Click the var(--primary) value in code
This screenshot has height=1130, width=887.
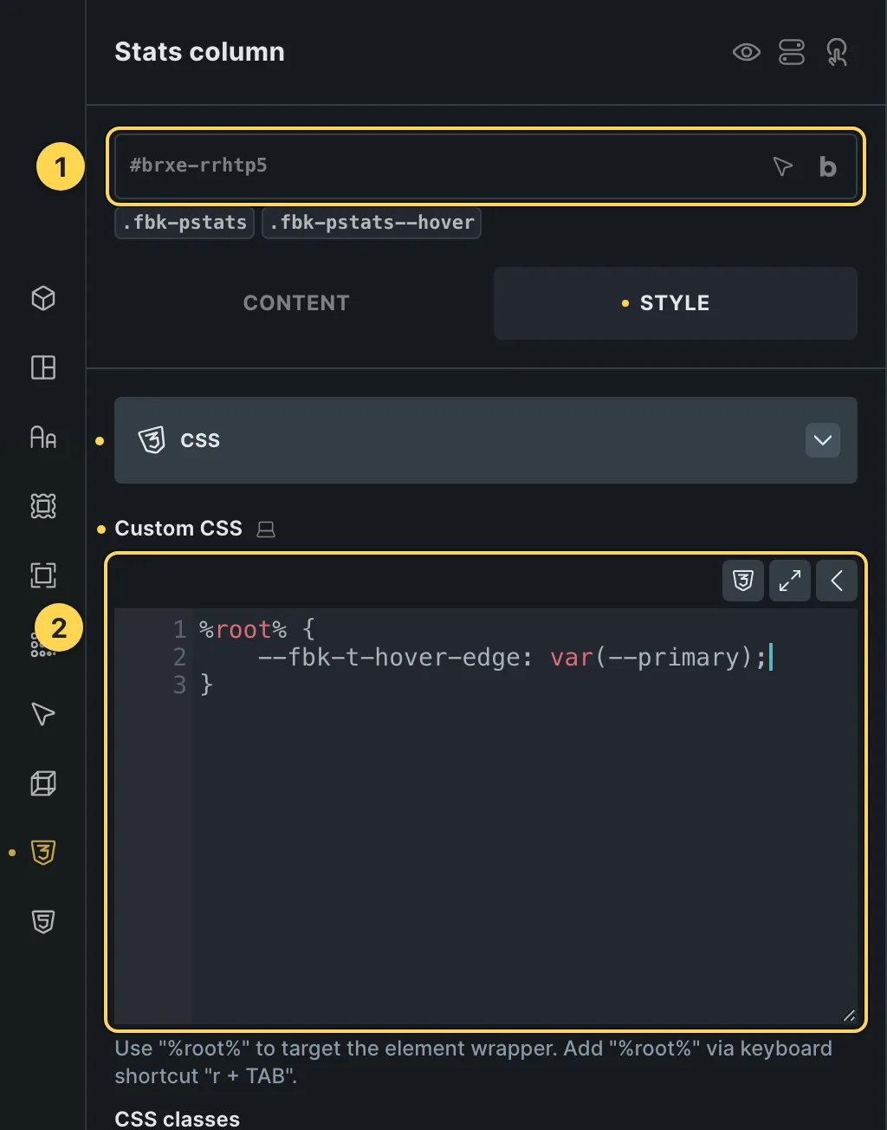651,658
